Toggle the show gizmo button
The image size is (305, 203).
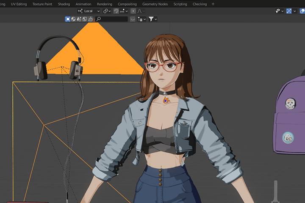[289, 11]
